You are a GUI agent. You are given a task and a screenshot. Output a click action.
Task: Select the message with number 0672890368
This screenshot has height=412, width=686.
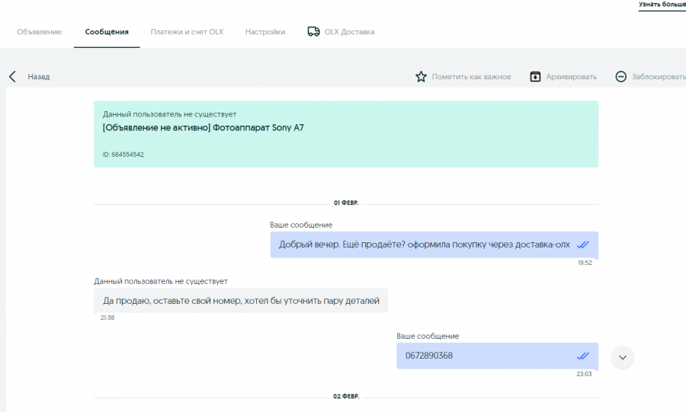tap(498, 356)
